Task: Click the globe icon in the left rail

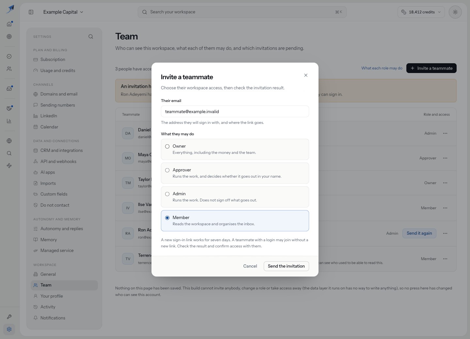Action: pos(9,141)
